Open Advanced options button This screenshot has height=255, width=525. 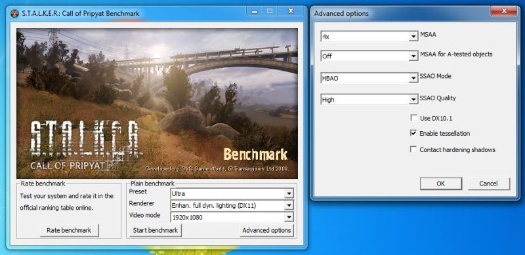pyautogui.click(x=266, y=230)
